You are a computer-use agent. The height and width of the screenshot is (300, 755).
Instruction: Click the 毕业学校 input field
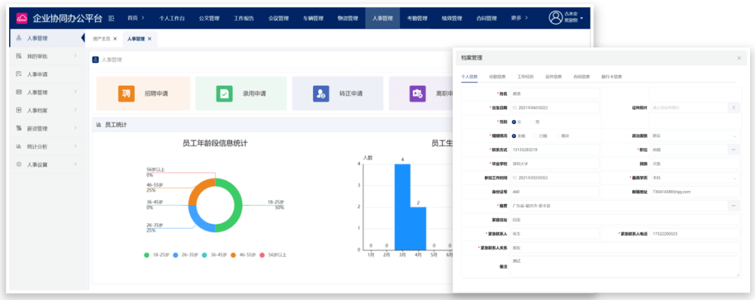556,163
